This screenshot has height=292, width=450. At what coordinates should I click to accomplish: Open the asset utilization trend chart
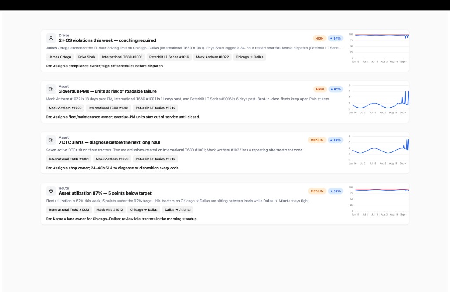tap(379, 201)
